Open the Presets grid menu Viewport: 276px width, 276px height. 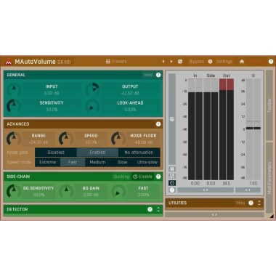click(116, 62)
